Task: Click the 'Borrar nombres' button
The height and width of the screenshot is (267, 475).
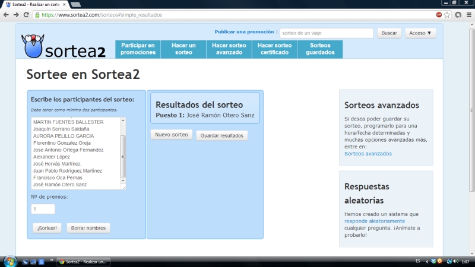Action: click(x=87, y=228)
